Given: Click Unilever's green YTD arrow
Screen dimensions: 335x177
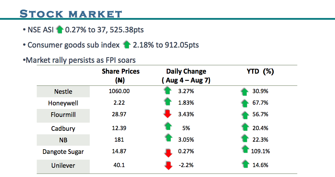Looking at the screenshot, I should [x=245, y=164].
